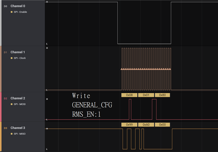
Task: Click the D3 channel identifier
Action: point(5,128)
